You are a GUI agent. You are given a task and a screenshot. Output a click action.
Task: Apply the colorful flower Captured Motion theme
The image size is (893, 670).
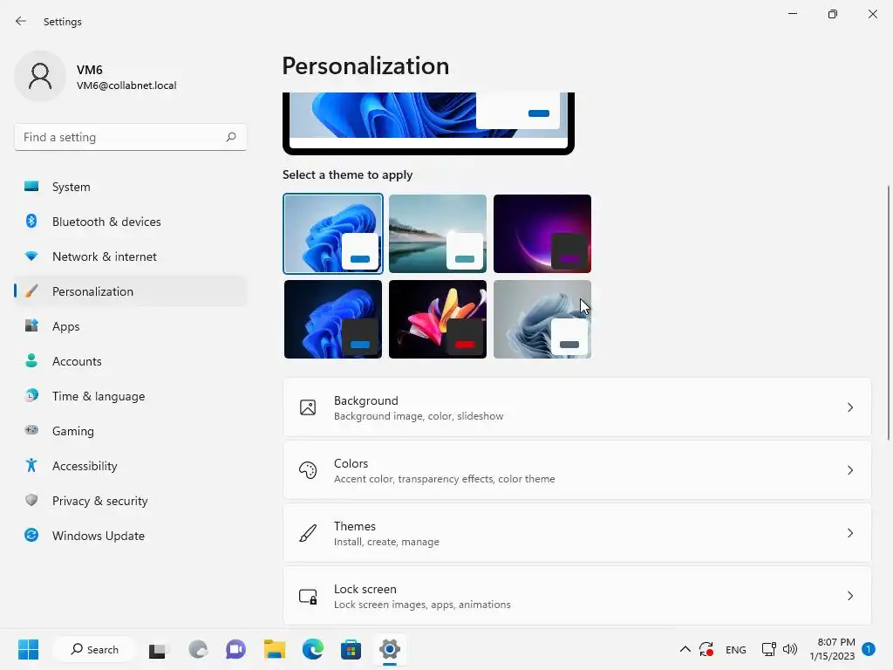438,319
